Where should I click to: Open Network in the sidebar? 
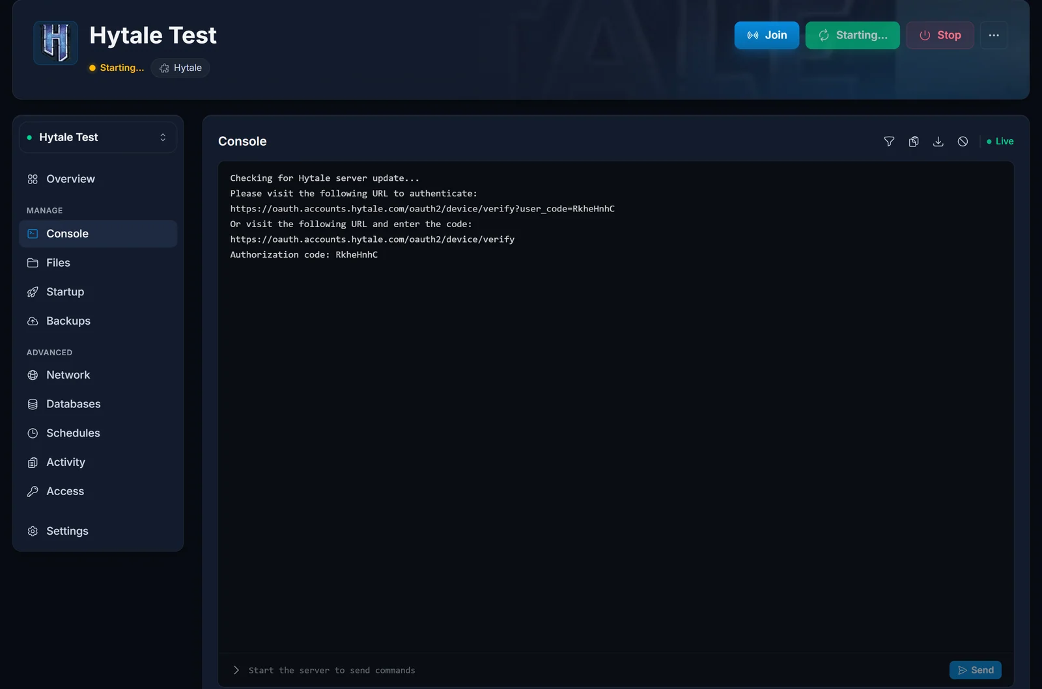pyautogui.click(x=98, y=375)
